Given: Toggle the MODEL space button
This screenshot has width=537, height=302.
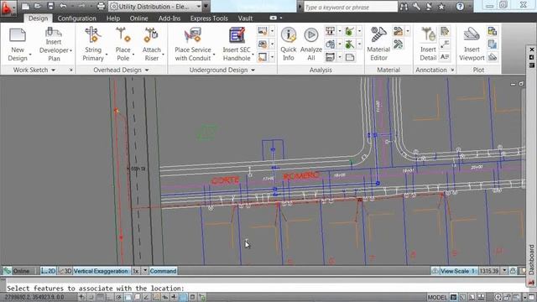Looking at the screenshot, I should point(437,297).
